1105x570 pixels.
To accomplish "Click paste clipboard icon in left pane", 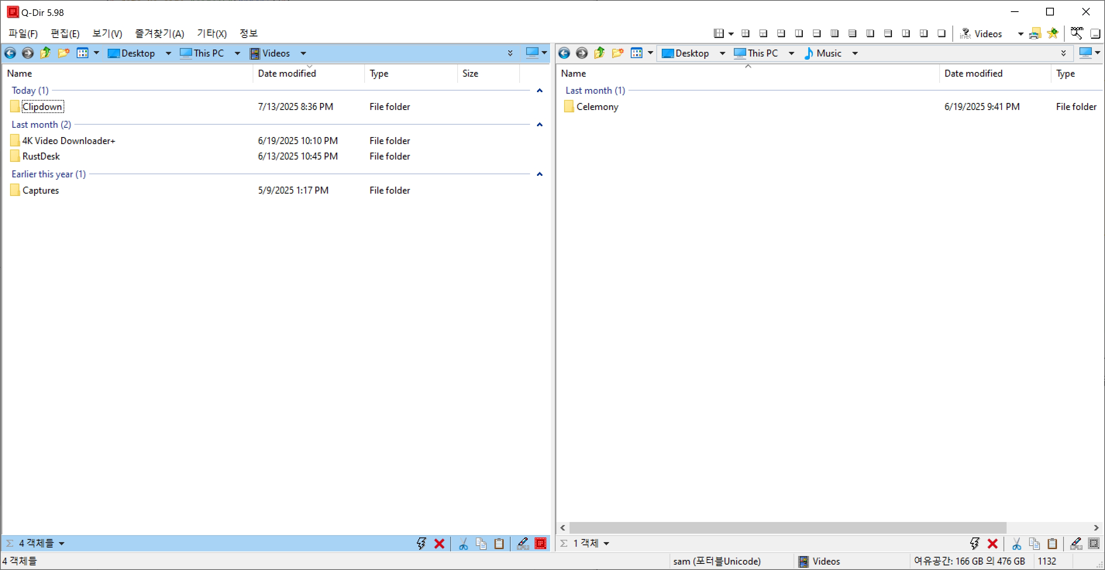I will click(499, 543).
